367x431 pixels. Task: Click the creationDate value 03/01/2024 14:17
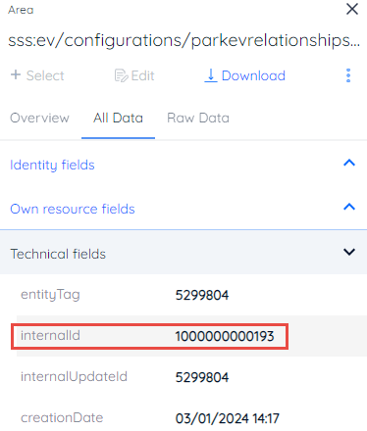(x=227, y=418)
